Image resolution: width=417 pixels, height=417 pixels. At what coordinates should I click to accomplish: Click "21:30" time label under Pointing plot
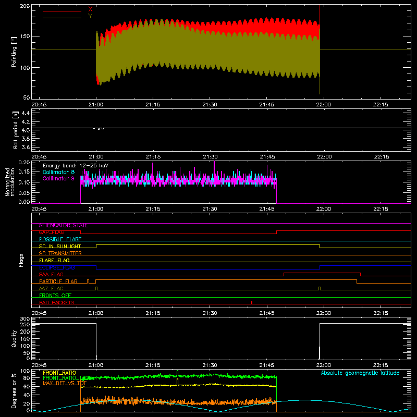(x=210, y=105)
